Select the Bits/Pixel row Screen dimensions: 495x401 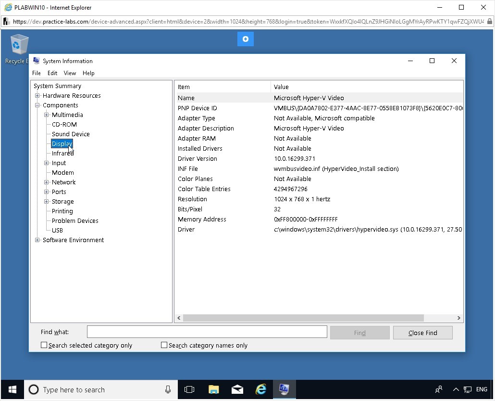(319, 209)
